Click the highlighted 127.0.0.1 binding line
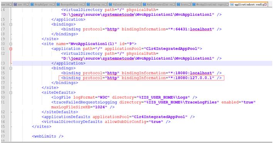The height and width of the screenshot is (143, 273). [x=142, y=78]
